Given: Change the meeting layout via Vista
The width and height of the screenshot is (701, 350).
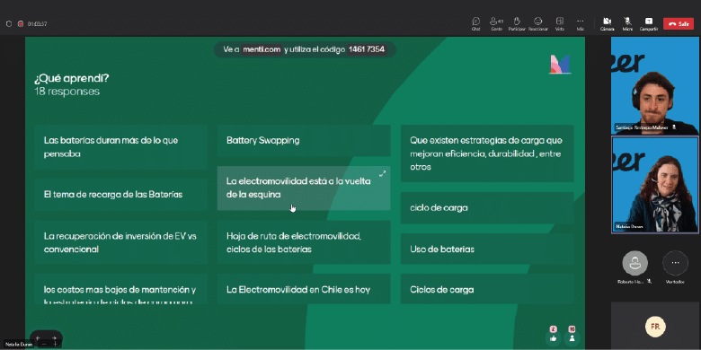Looking at the screenshot, I should 559,23.
